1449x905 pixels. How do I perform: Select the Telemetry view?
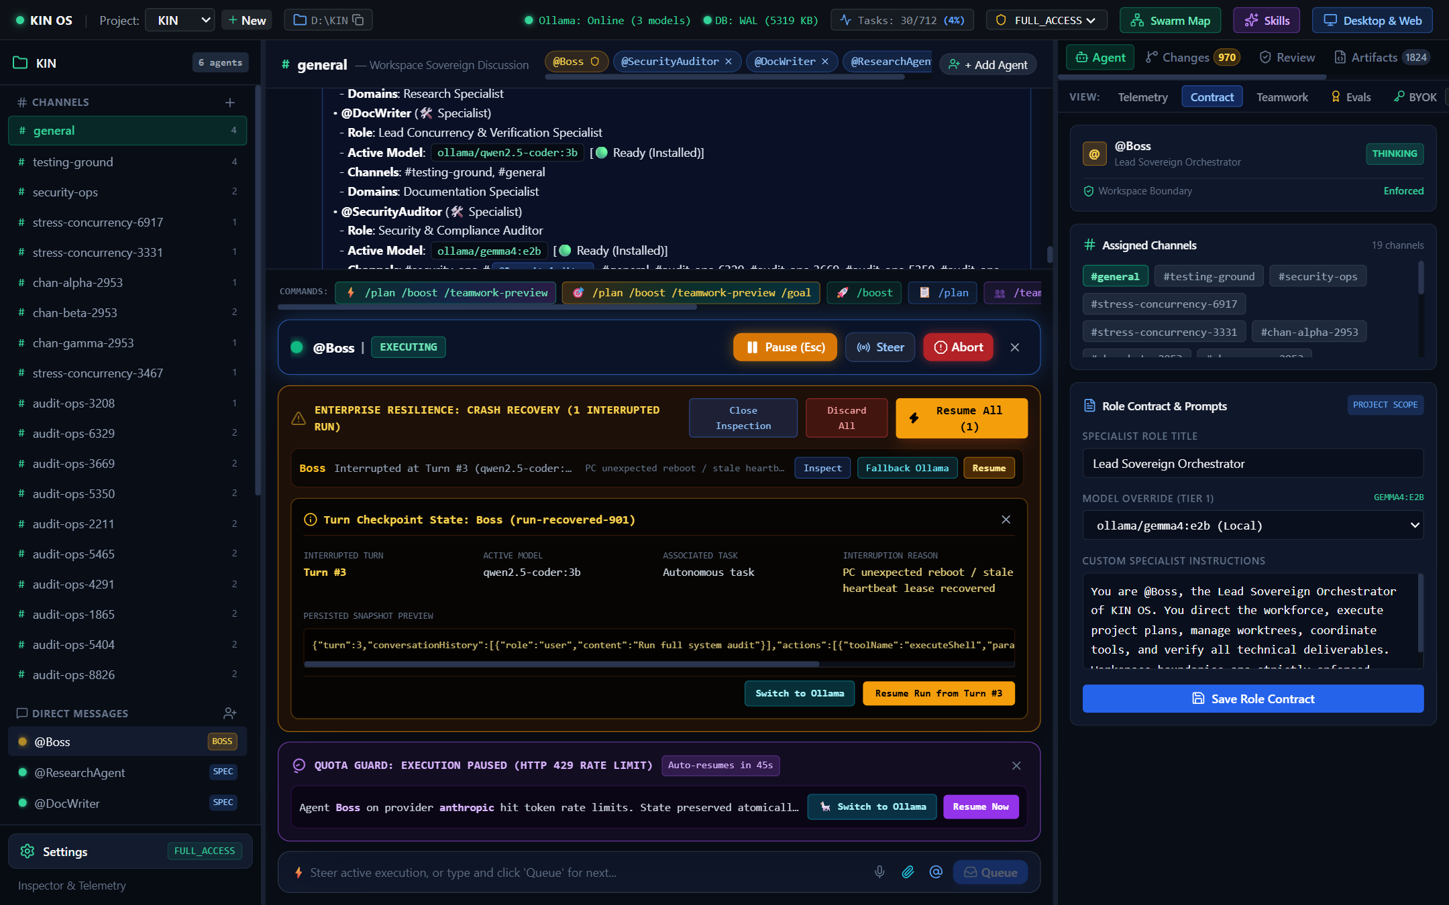(1142, 97)
